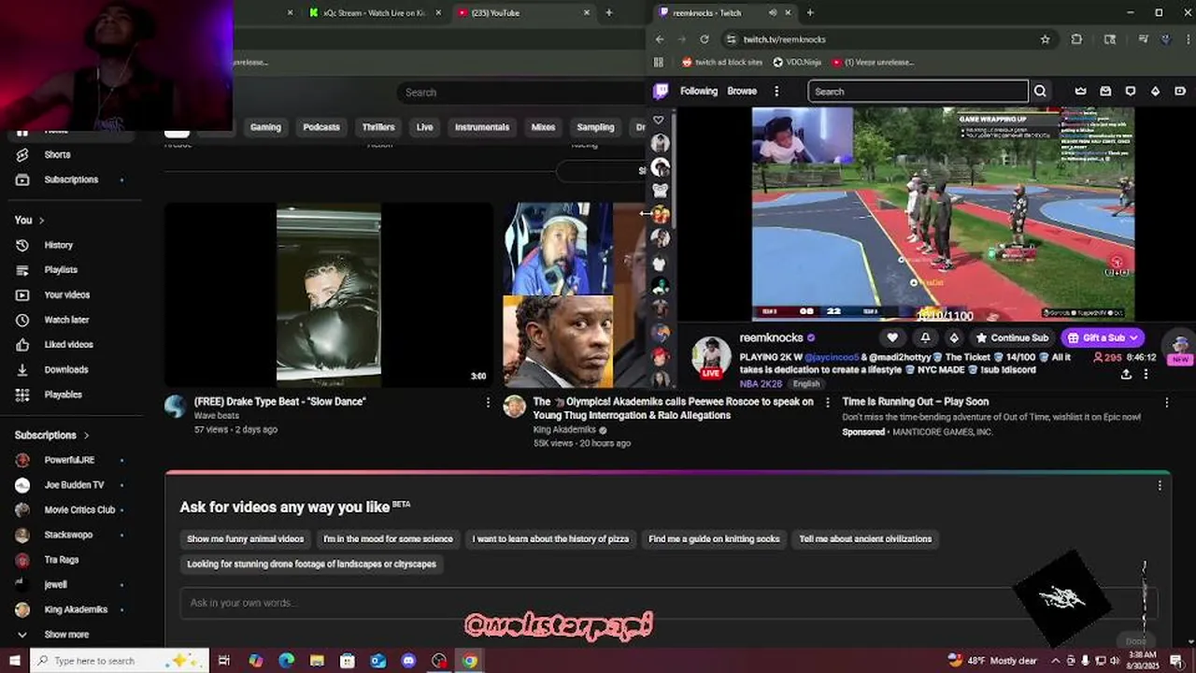The width and height of the screenshot is (1196, 673).
Task: Open options for Time Is Running Out ad
Action: coord(1166,403)
